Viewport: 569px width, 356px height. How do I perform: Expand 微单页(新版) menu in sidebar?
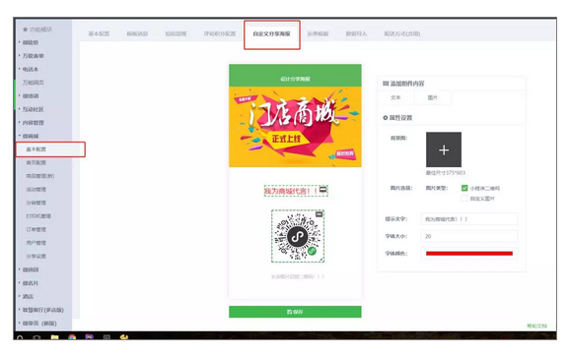39,324
